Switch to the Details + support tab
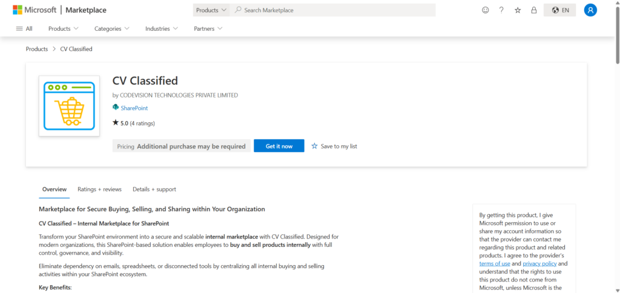Viewport: 620px width, 293px height. click(154, 189)
